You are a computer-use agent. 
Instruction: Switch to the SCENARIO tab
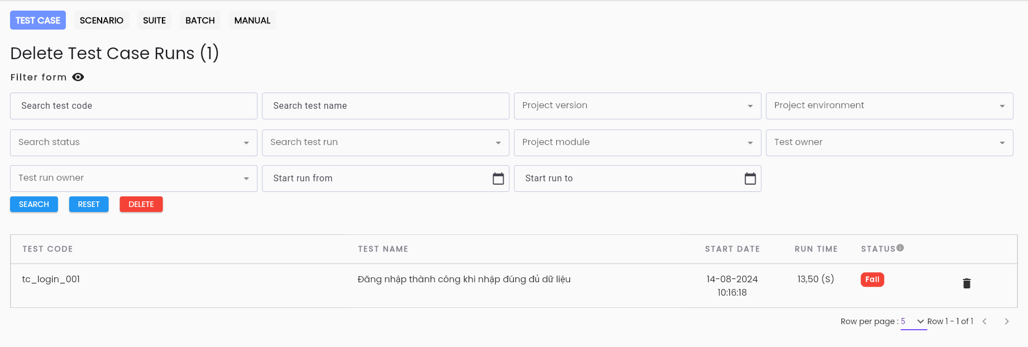coord(102,20)
